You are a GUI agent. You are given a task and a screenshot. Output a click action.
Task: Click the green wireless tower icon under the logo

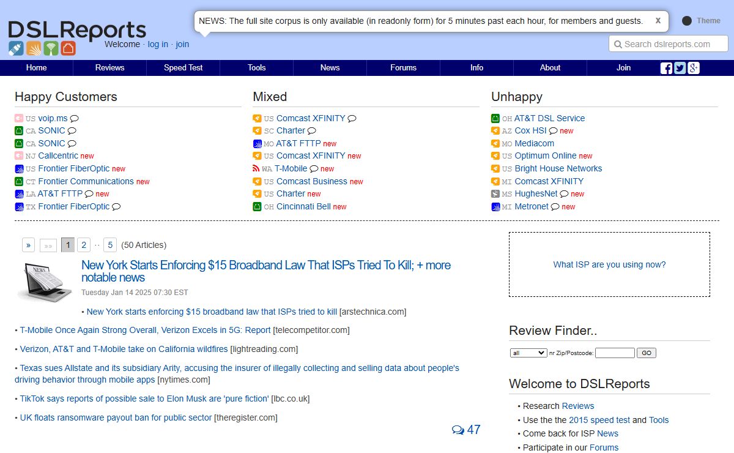51,48
